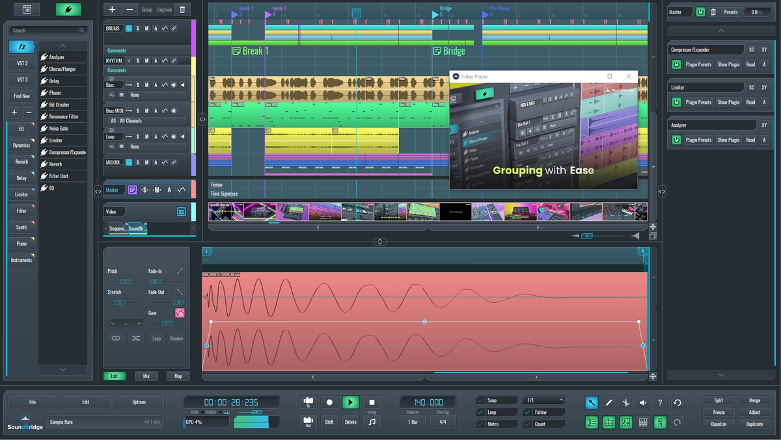This screenshot has width=781, height=440.
Task: Open the File menu
Action: (32, 402)
